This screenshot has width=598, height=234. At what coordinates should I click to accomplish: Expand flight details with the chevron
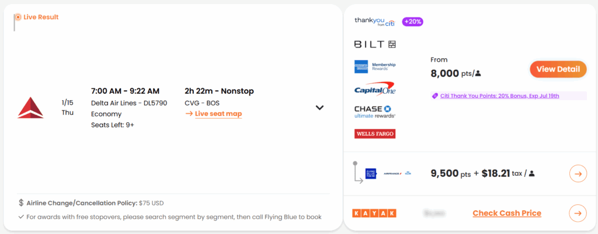pos(319,108)
